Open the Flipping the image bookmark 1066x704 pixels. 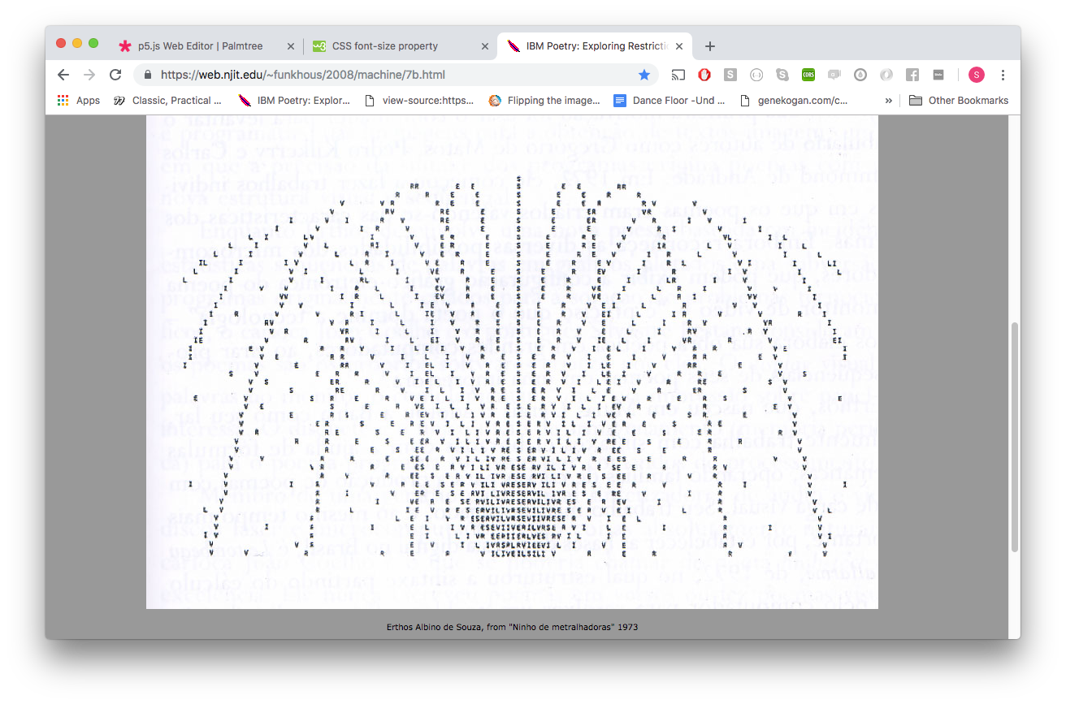544,101
